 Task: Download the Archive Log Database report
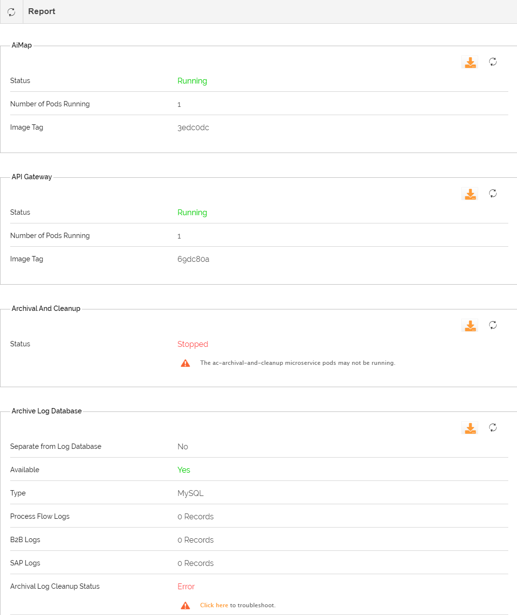pos(469,427)
